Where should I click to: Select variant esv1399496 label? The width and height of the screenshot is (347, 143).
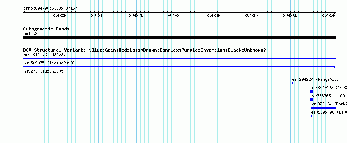tap(322, 113)
